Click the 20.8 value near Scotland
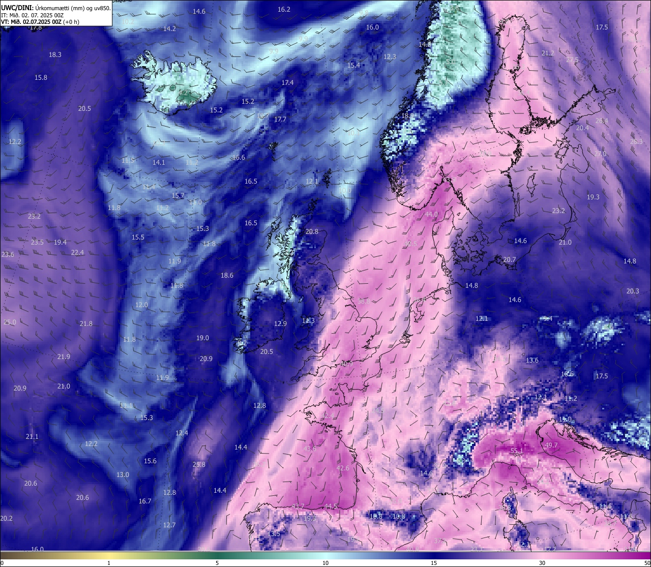The image size is (651, 567). tap(312, 232)
